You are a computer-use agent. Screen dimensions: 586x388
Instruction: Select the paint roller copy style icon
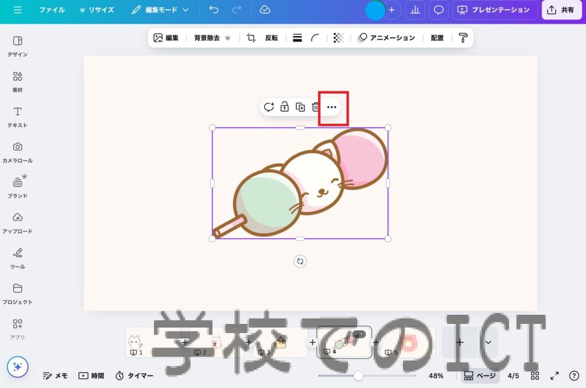pos(462,38)
